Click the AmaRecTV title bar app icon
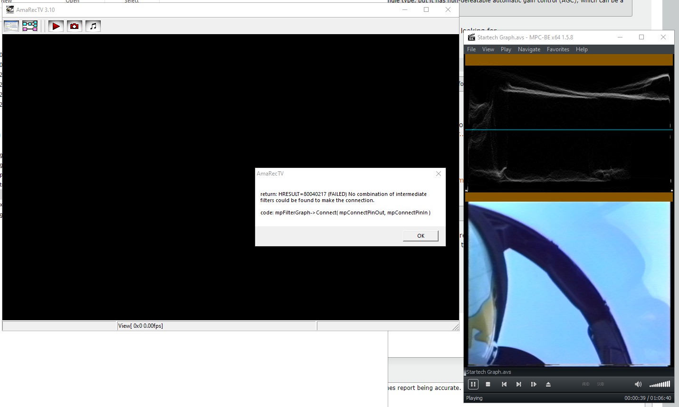 click(10, 9)
